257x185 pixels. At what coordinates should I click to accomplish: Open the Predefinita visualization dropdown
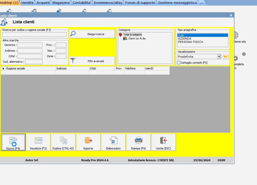[219, 57]
